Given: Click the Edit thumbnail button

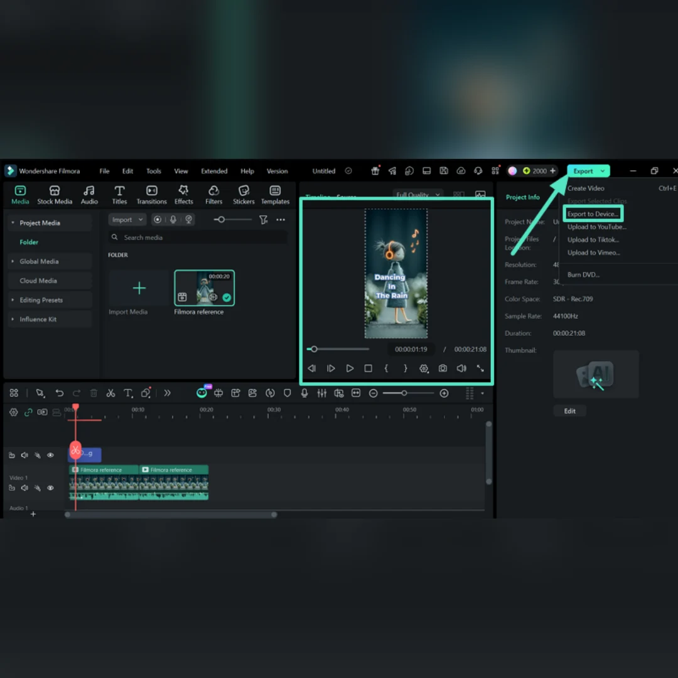Looking at the screenshot, I should click(x=569, y=412).
